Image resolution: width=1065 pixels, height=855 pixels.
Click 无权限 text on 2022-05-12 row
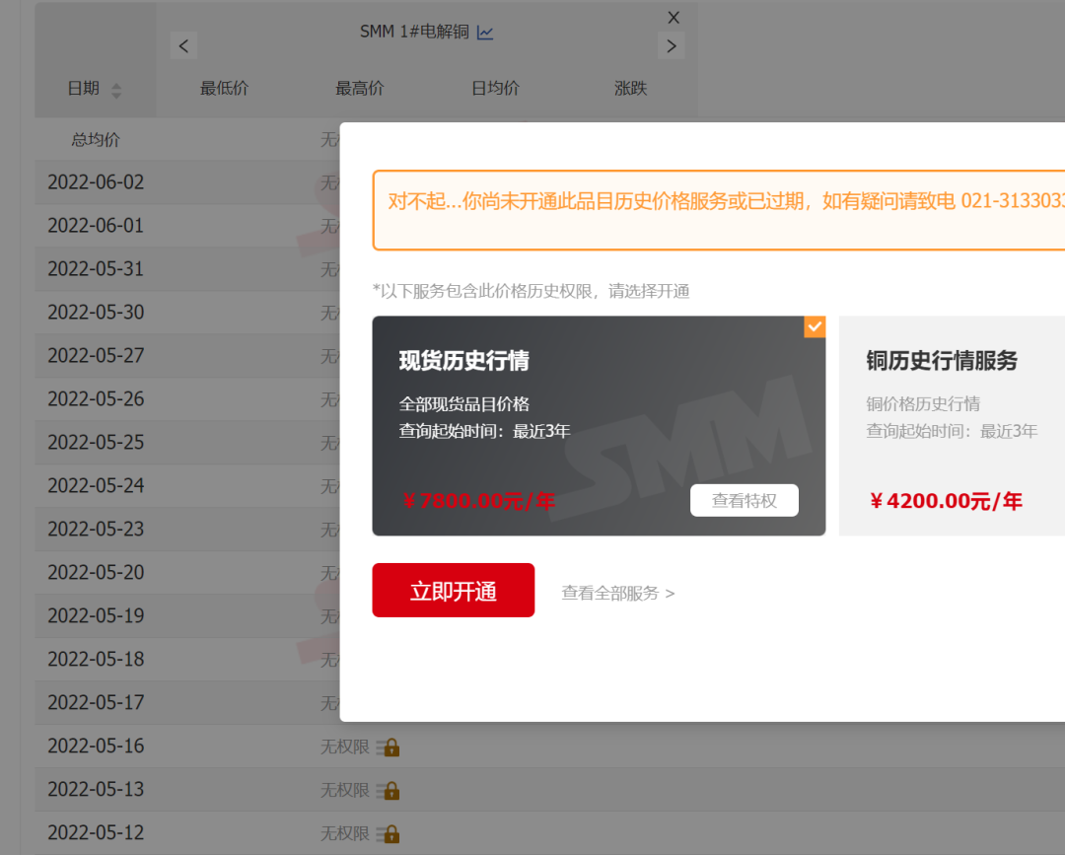point(345,834)
